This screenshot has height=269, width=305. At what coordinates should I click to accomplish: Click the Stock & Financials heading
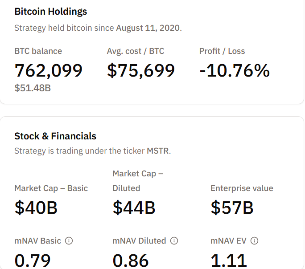[55, 136]
